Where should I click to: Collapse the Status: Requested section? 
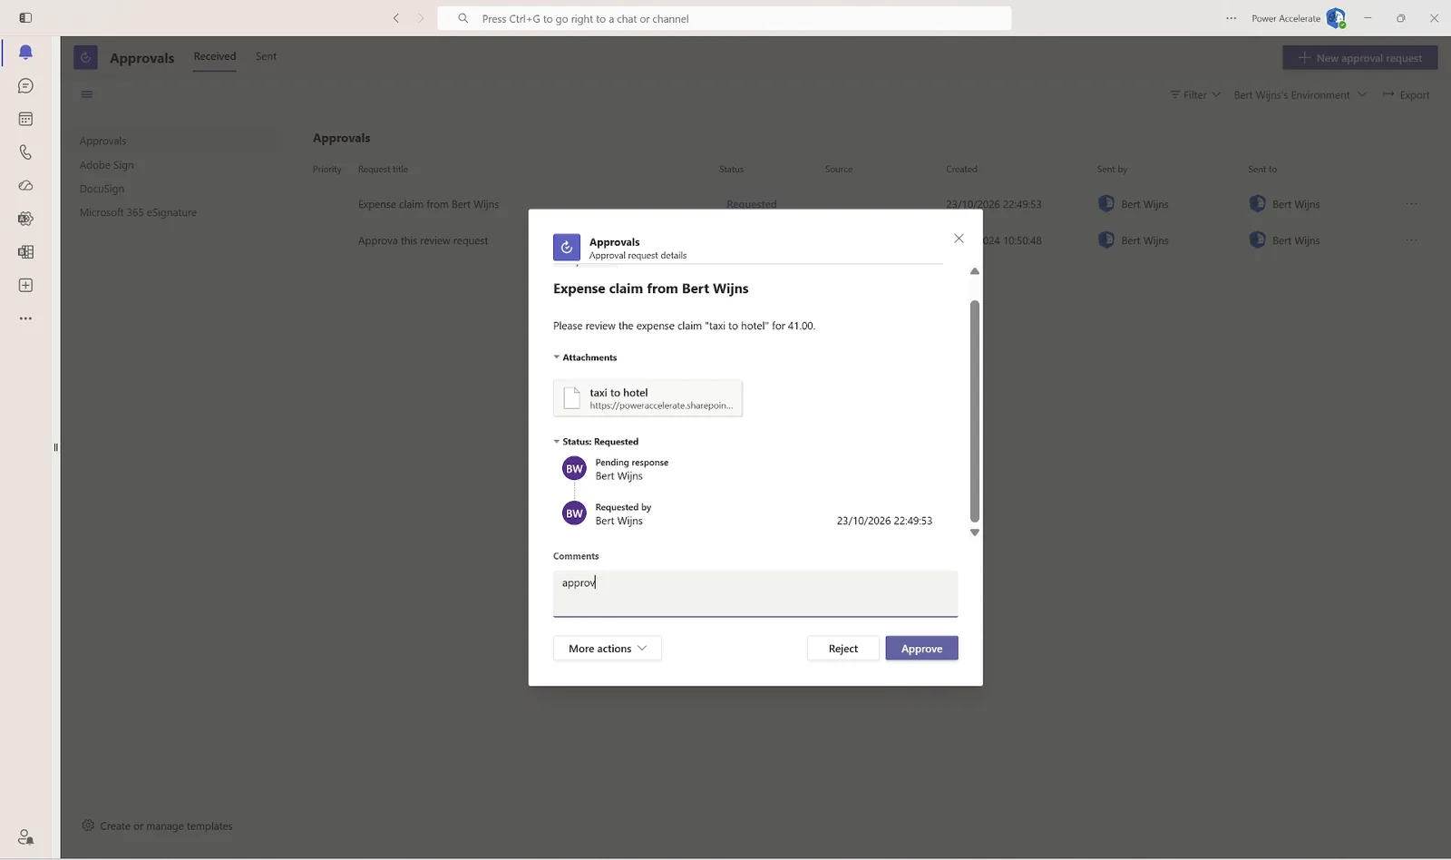[x=596, y=442]
